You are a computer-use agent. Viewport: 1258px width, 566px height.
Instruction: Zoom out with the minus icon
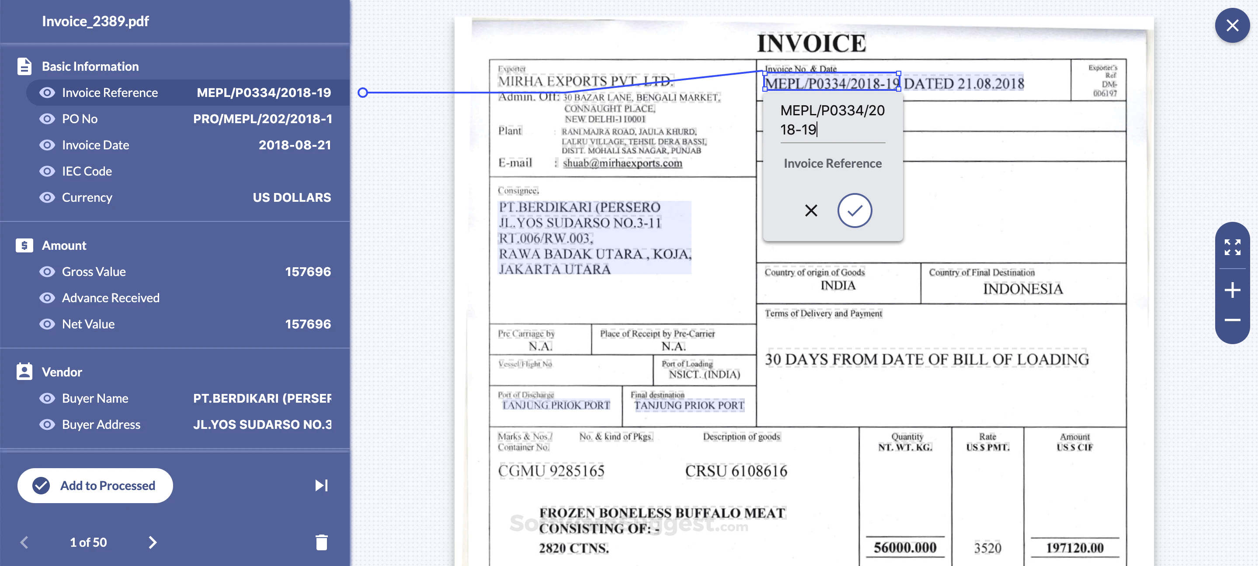click(1232, 320)
